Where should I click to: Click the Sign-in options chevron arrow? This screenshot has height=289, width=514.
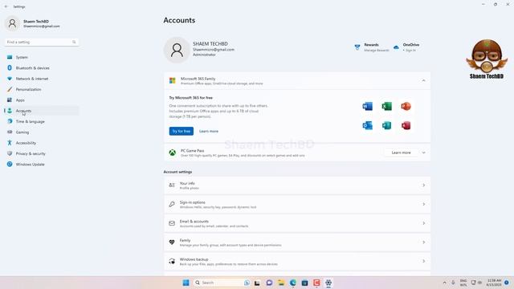click(x=423, y=205)
